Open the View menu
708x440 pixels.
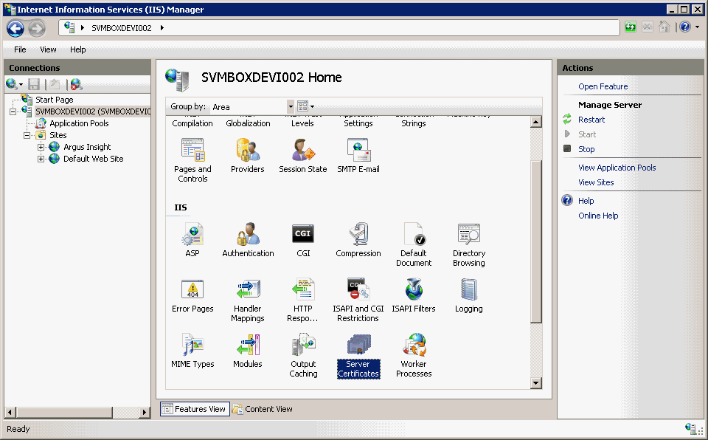pyautogui.click(x=48, y=49)
